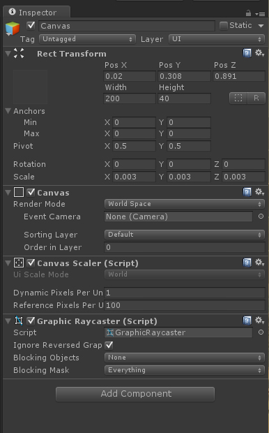Open Rect Transform help reference
269x433 pixels.
pyautogui.click(x=247, y=53)
